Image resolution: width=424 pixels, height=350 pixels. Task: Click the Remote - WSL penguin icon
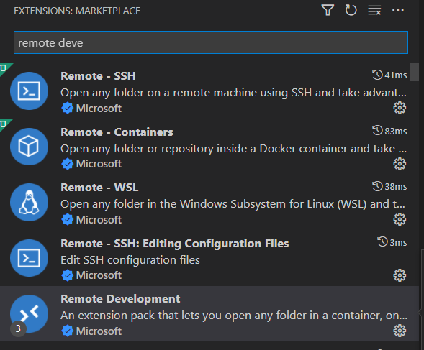tap(30, 202)
